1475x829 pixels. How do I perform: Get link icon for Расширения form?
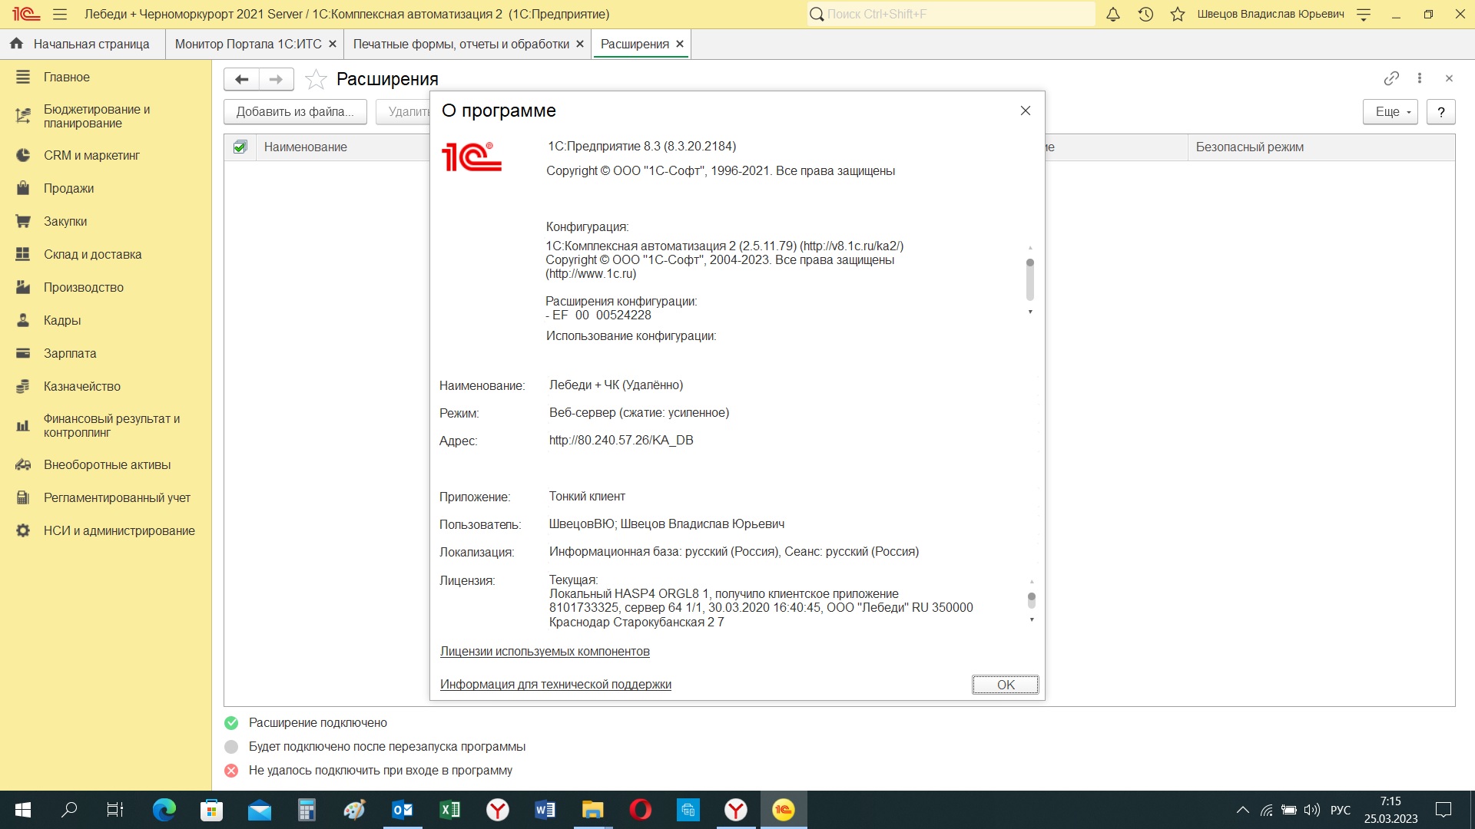pyautogui.click(x=1391, y=78)
